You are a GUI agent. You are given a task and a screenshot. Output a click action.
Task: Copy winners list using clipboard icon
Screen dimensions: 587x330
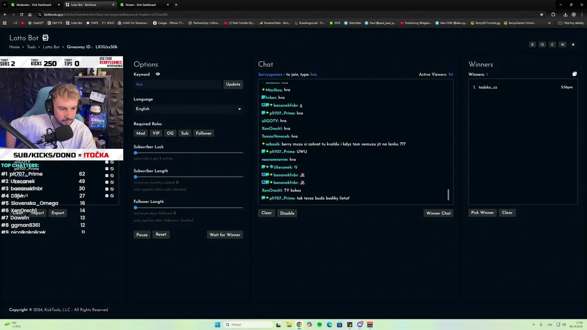[x=575, y=74]
